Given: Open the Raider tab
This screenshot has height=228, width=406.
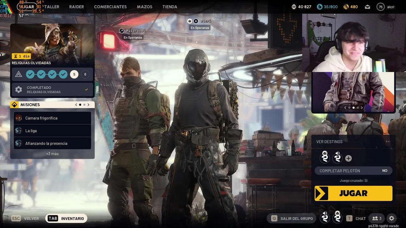Looking at the screenshot, I should click(76, 7).
